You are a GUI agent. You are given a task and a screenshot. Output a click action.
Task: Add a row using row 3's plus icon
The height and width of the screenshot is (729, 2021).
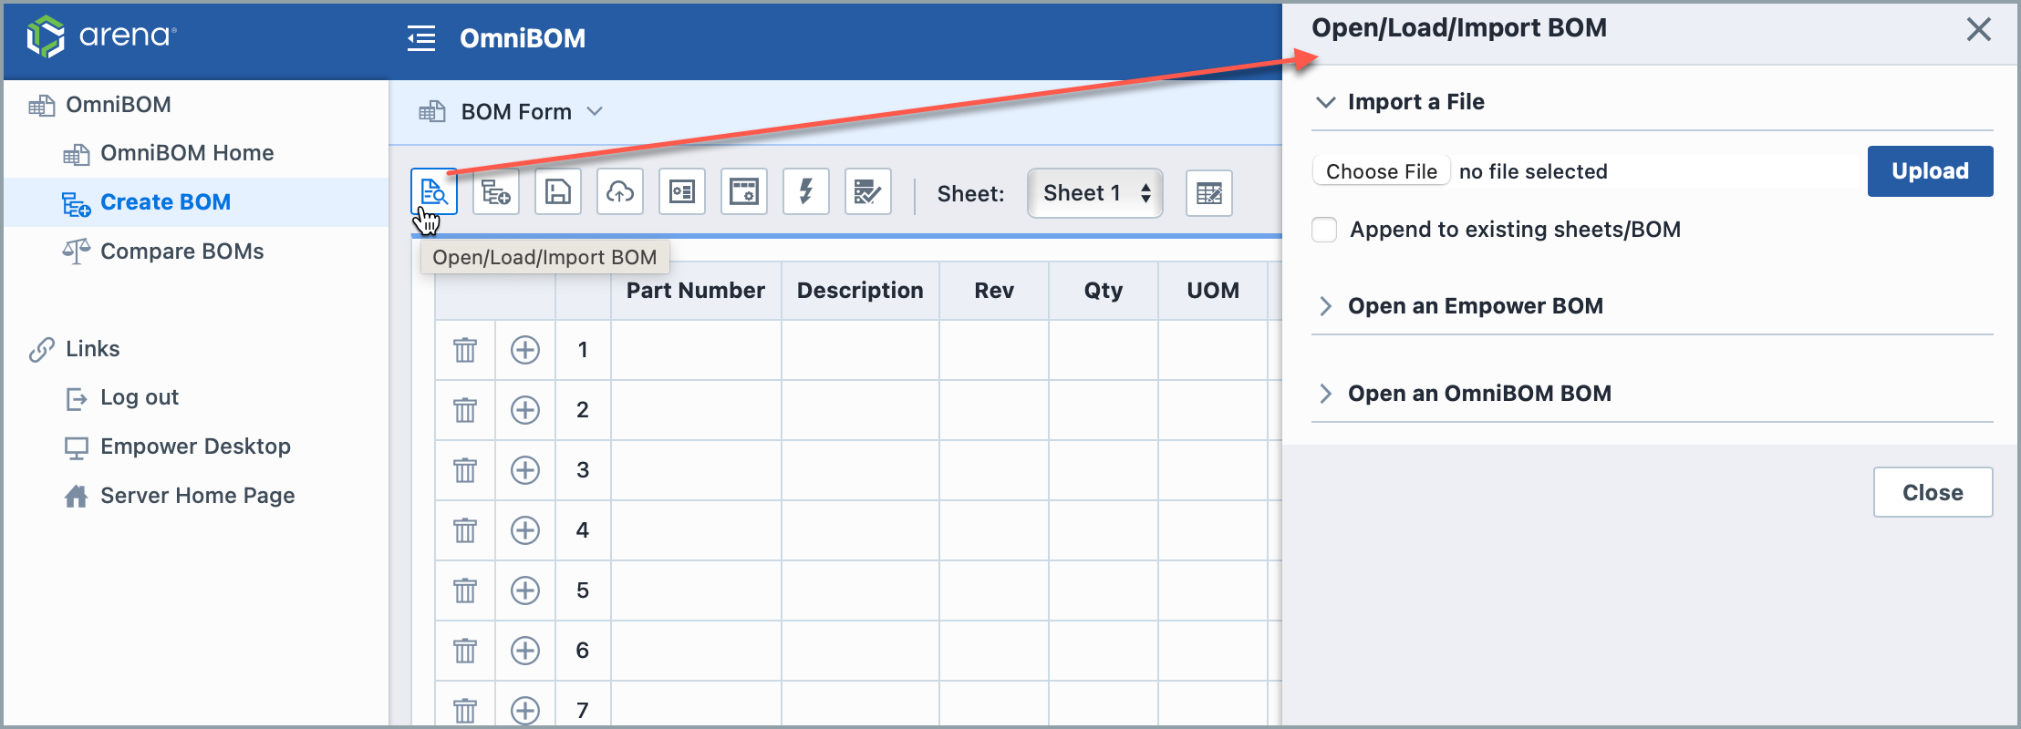(x=525, y=470)
